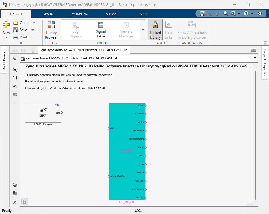269x214 pixels.
Task: Click the 80% zoom level in status bar
Action: coord(138,211)
